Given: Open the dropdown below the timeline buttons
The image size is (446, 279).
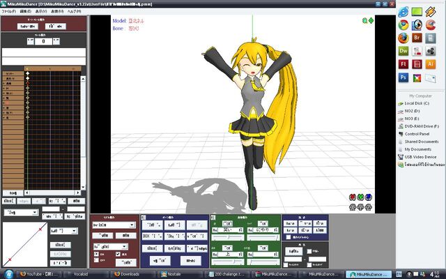Looking at the screenshot, I should tap(21, 212).
